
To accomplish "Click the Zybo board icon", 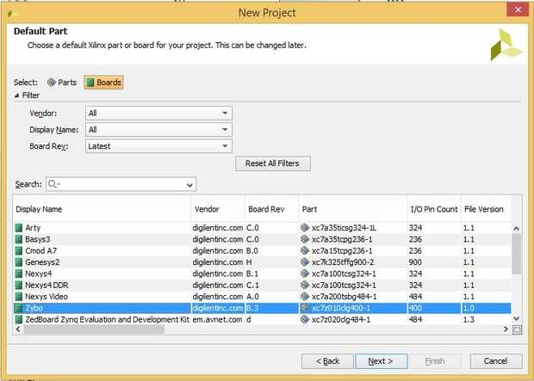I will click(19, 308).
